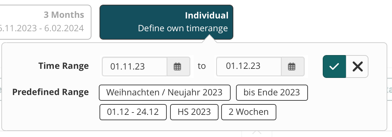
Task: Click the 'Define own timerange' subtitle text
Action: (183, 28)
